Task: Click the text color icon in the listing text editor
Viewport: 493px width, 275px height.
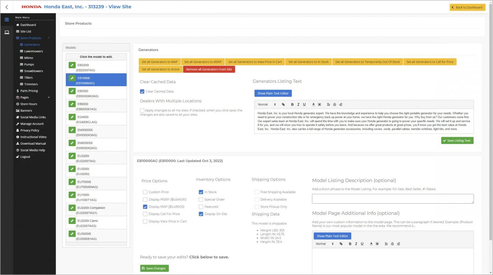Action: (313, 104)
